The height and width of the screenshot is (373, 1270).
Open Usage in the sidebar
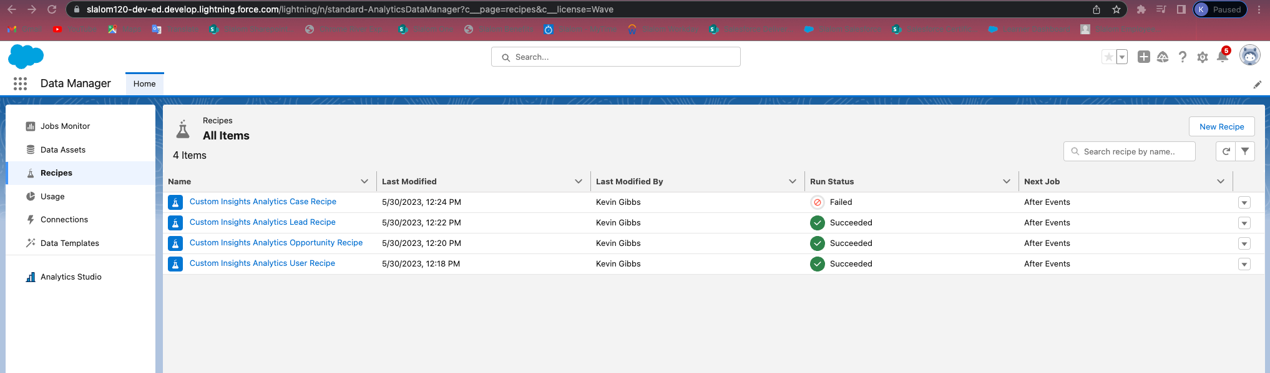[x=81, y=197]
